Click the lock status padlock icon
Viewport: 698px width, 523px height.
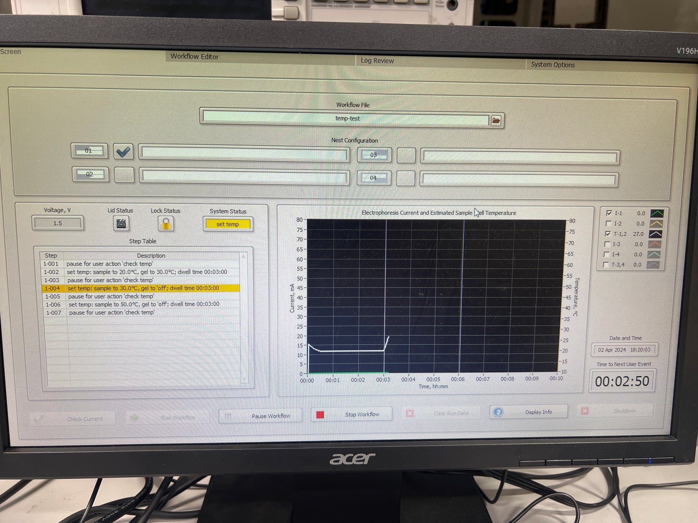click(166, 224)
